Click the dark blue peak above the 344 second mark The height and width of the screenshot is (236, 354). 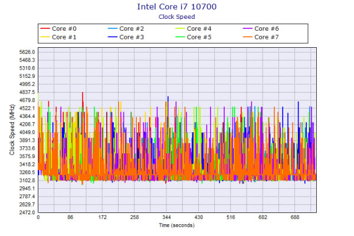tap(168, 99)
